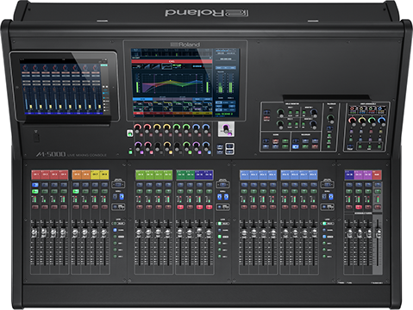Toggle the lit green button on the first orange channel strip
Image resolution: width=413 pixels, height=310 pixels.
click(76, 191)
